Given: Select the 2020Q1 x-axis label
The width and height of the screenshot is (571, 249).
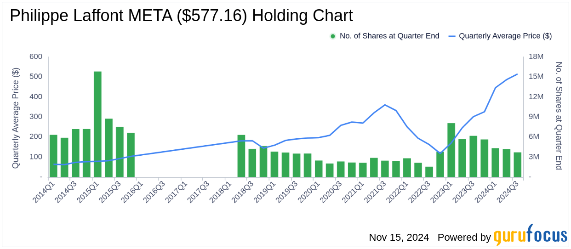Looking at the screenshot, I should 308,192.
